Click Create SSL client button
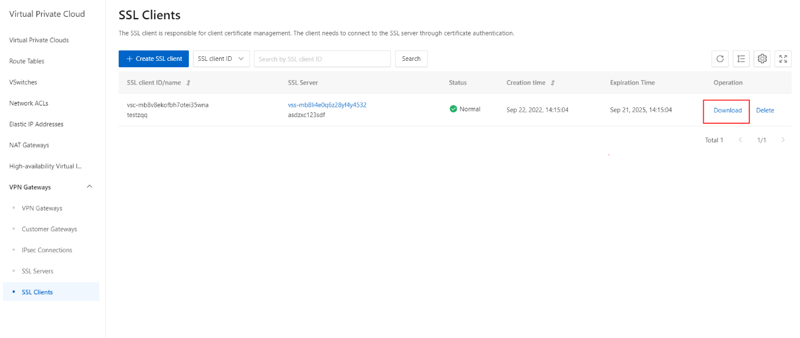 pos(154,59)
